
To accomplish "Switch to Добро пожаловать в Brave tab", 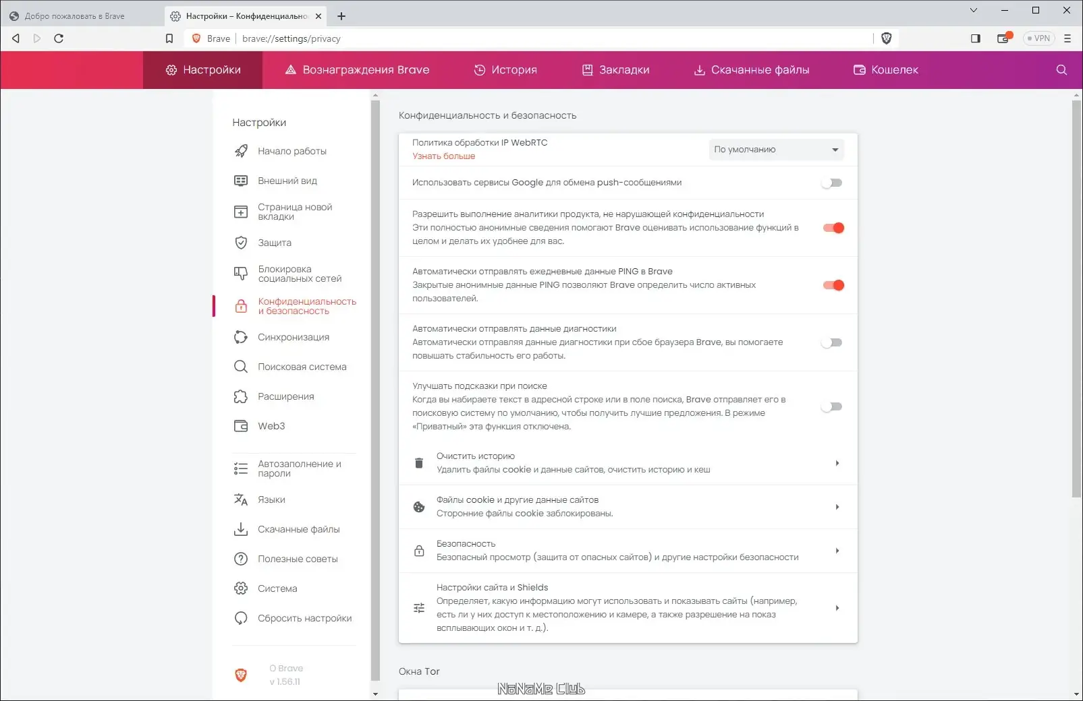I will [x=81, y=16].
